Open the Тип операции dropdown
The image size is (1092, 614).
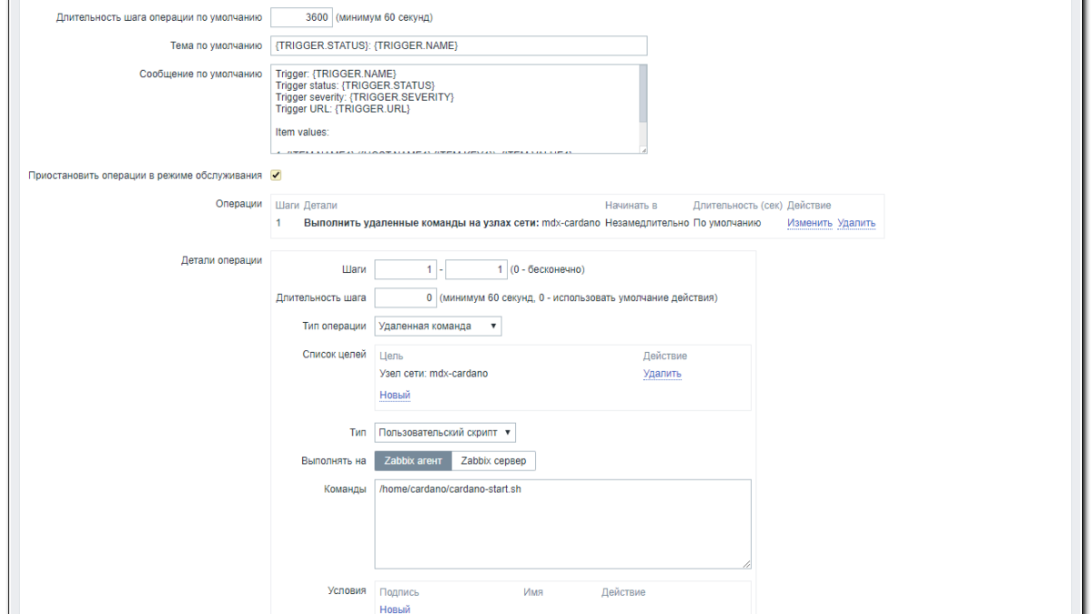(438, 326)
